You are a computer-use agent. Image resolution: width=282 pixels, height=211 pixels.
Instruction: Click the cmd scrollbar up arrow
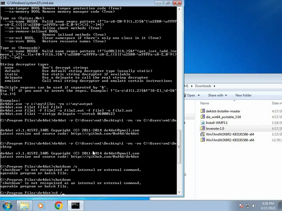pyautogui.click(x=179, y=9)
